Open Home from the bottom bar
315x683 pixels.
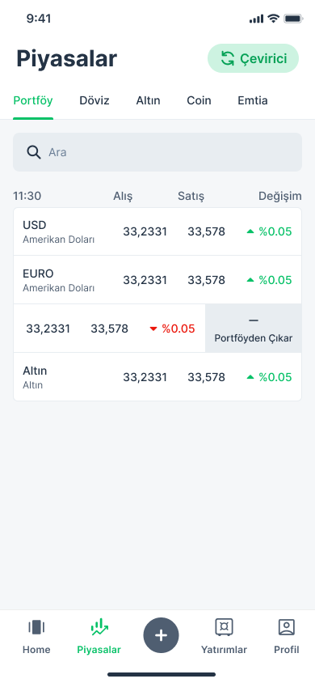coord(36,636)
